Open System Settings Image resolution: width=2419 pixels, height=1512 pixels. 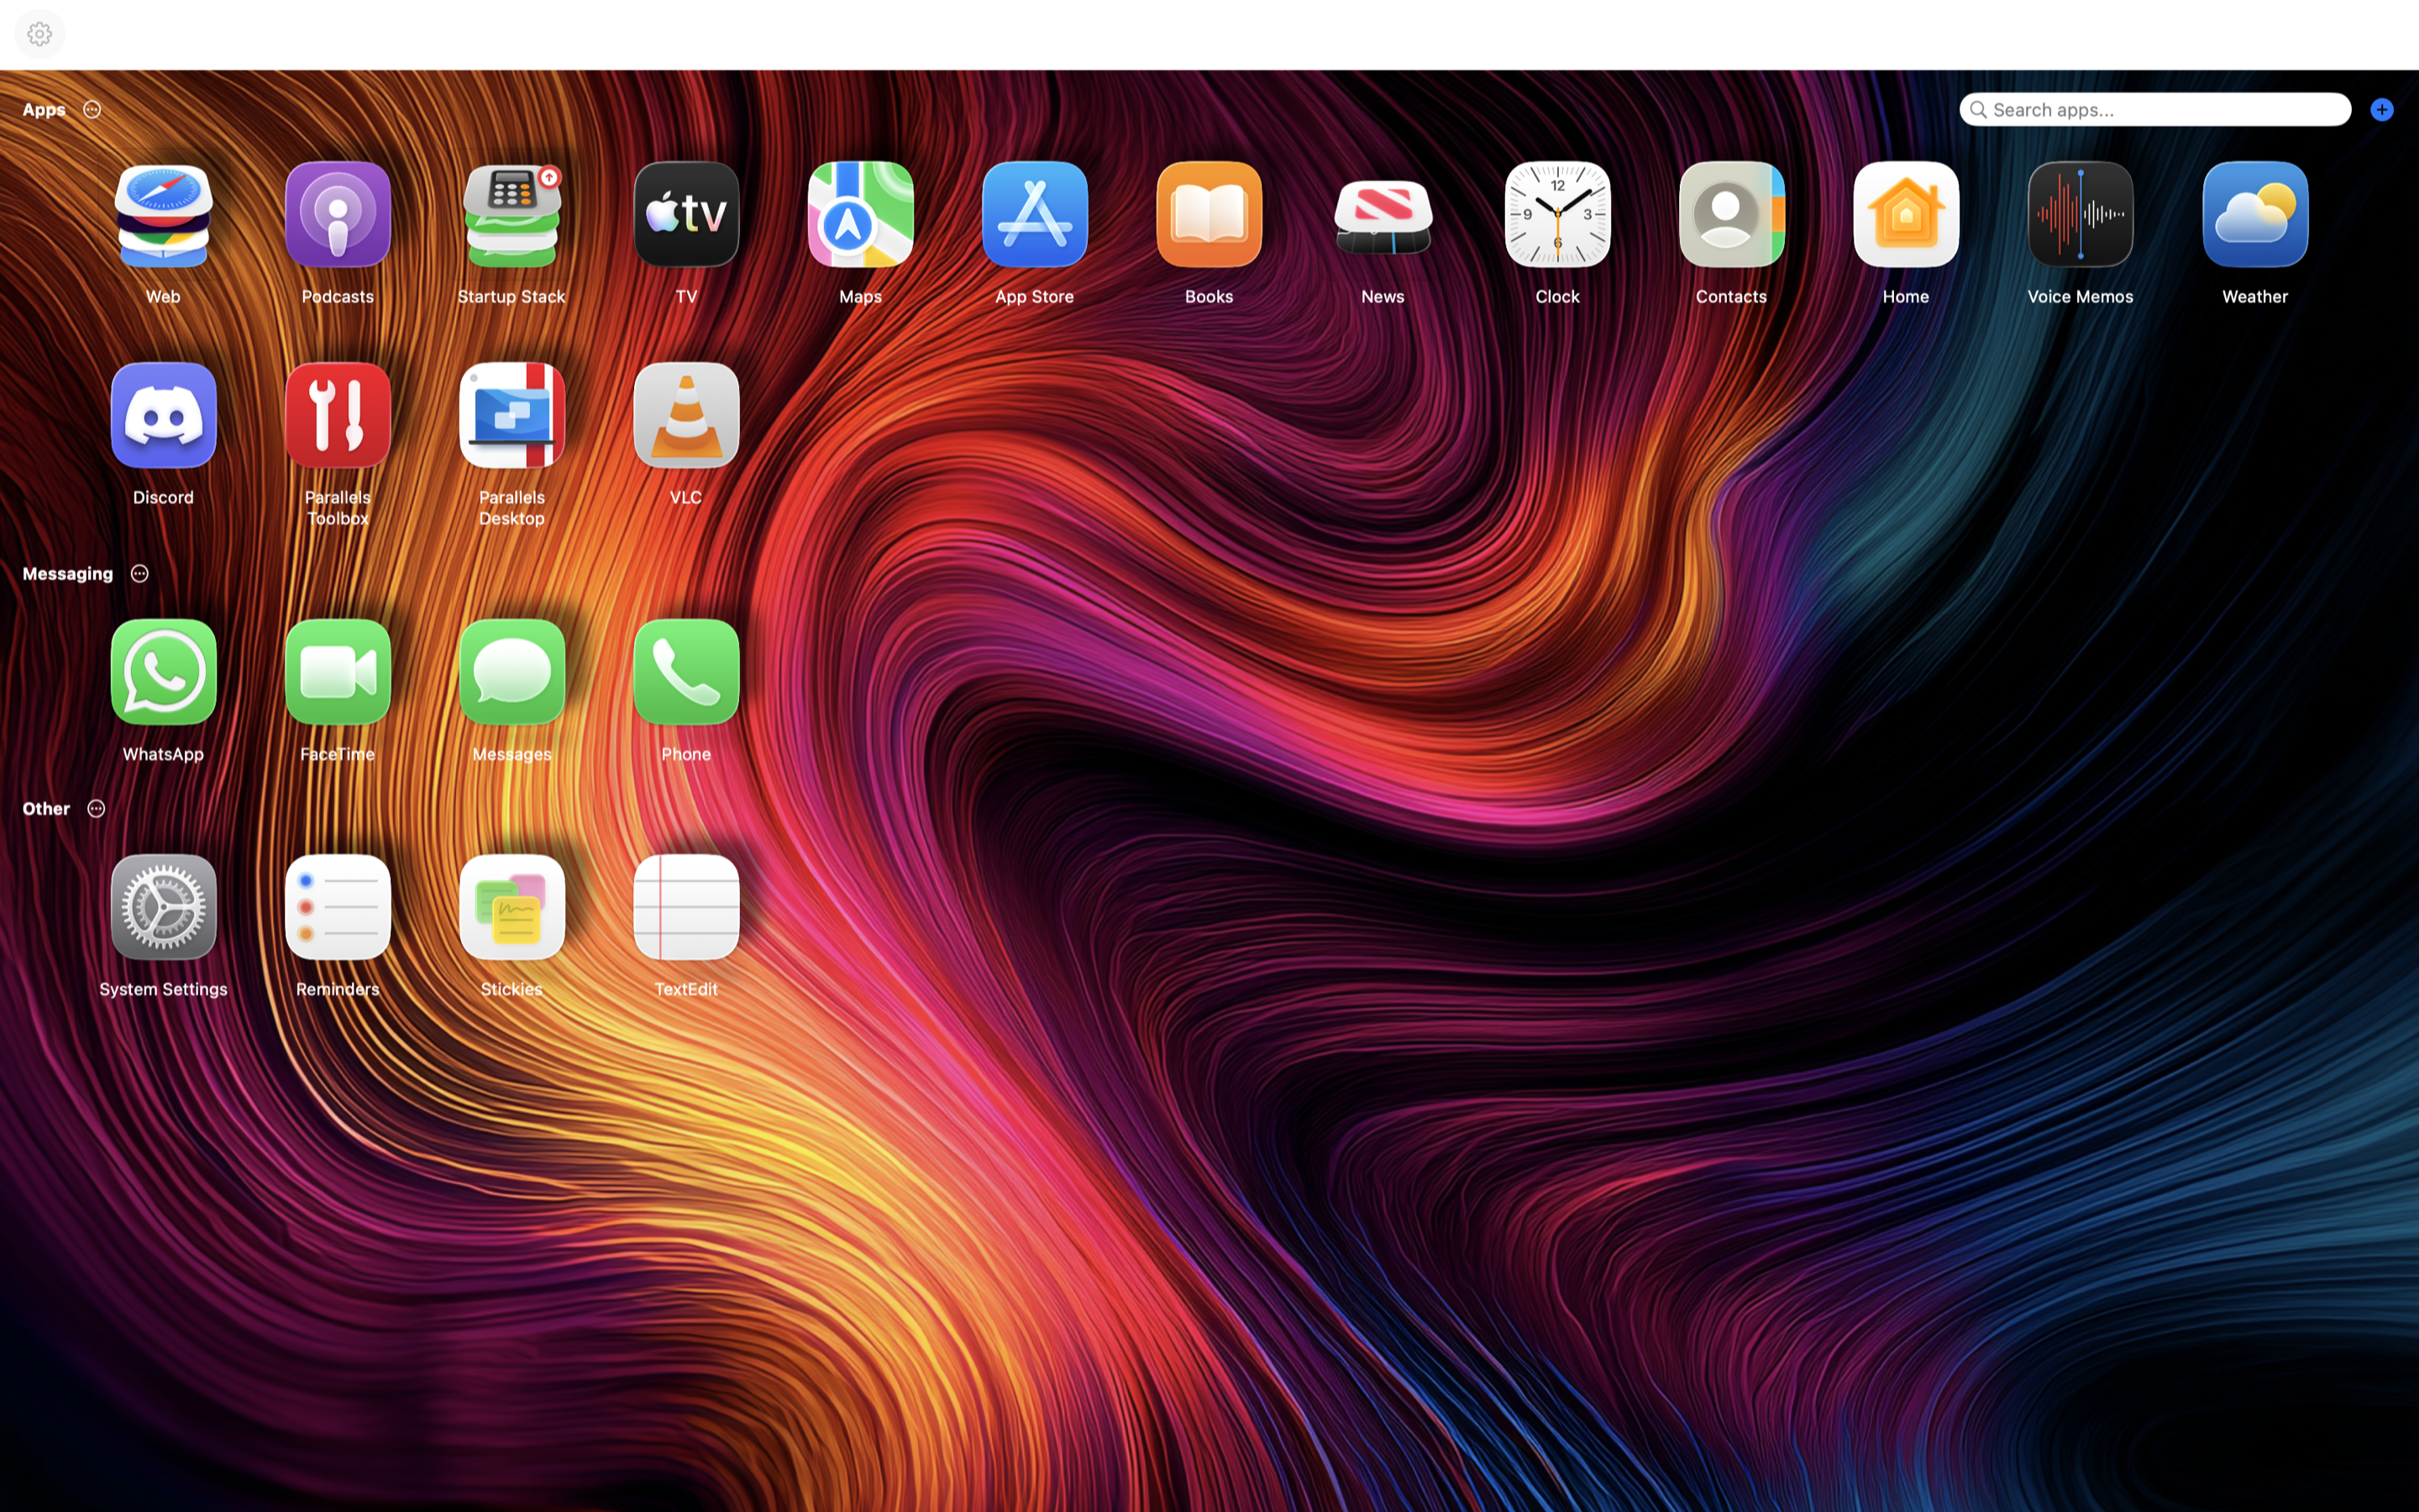coord(163,907)
